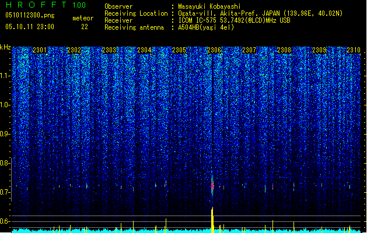Viewport: 367px width, 233px height.
Task: Click the 2306 time marker
Action: tap(214, 50)
